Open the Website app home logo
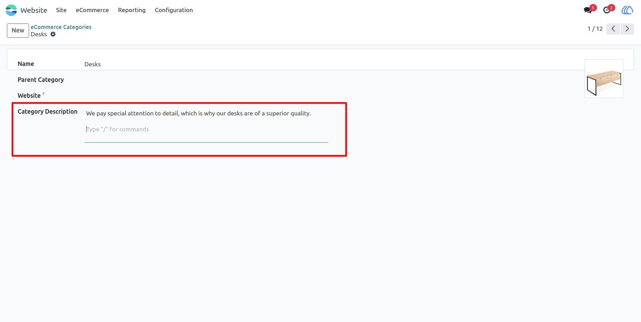 tap(11, 10)
